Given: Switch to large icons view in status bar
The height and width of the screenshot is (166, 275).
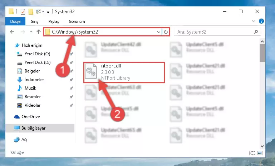Looking at the screenshot, I should click(x=260, y=153).
